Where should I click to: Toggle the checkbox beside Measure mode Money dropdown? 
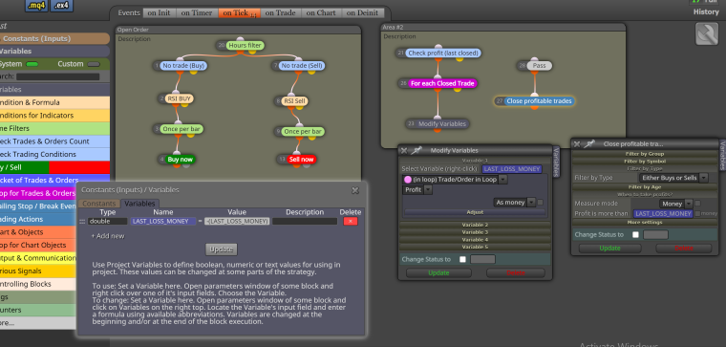tap(697, 204)
